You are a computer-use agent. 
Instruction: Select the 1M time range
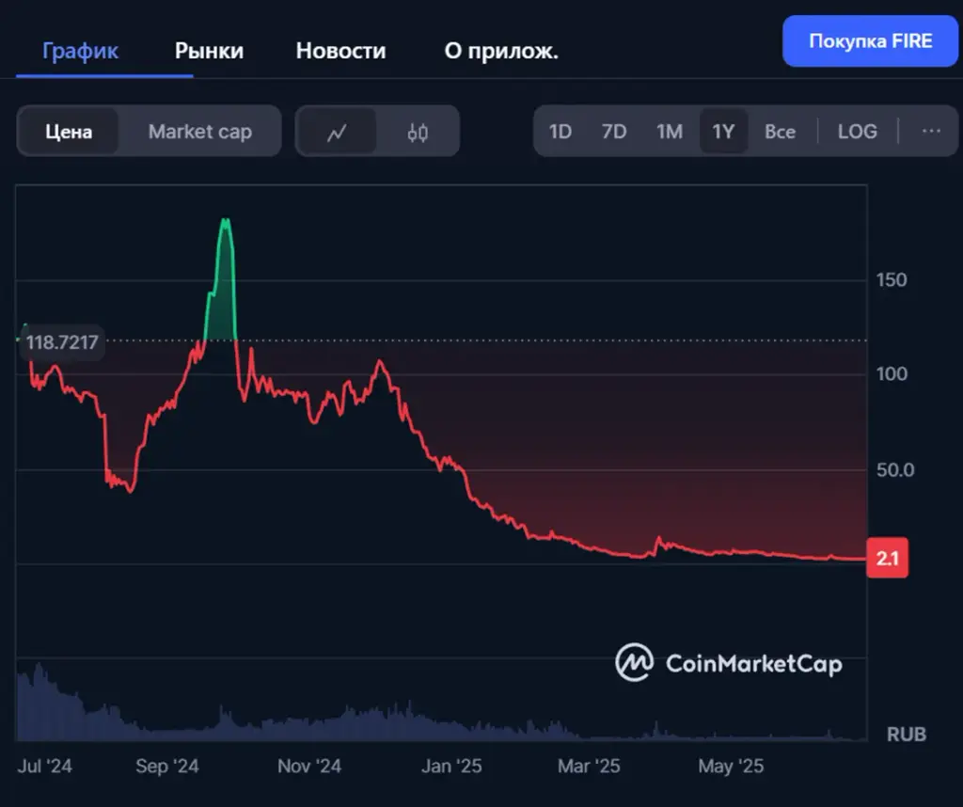pos(670,132)
